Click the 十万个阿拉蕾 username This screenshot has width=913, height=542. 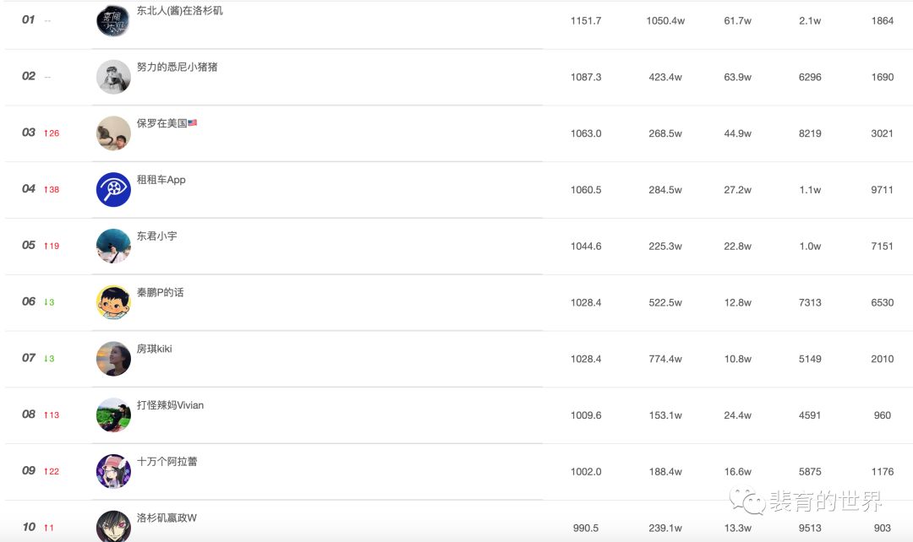coord(167,462)
